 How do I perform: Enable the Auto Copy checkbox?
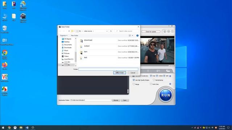click(151, 84)
